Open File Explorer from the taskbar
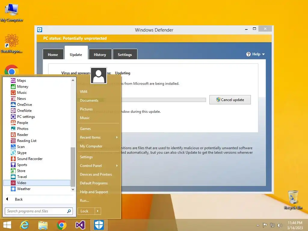Image resolution: width=308 pixels, height=231 pixels. (43, 225)
